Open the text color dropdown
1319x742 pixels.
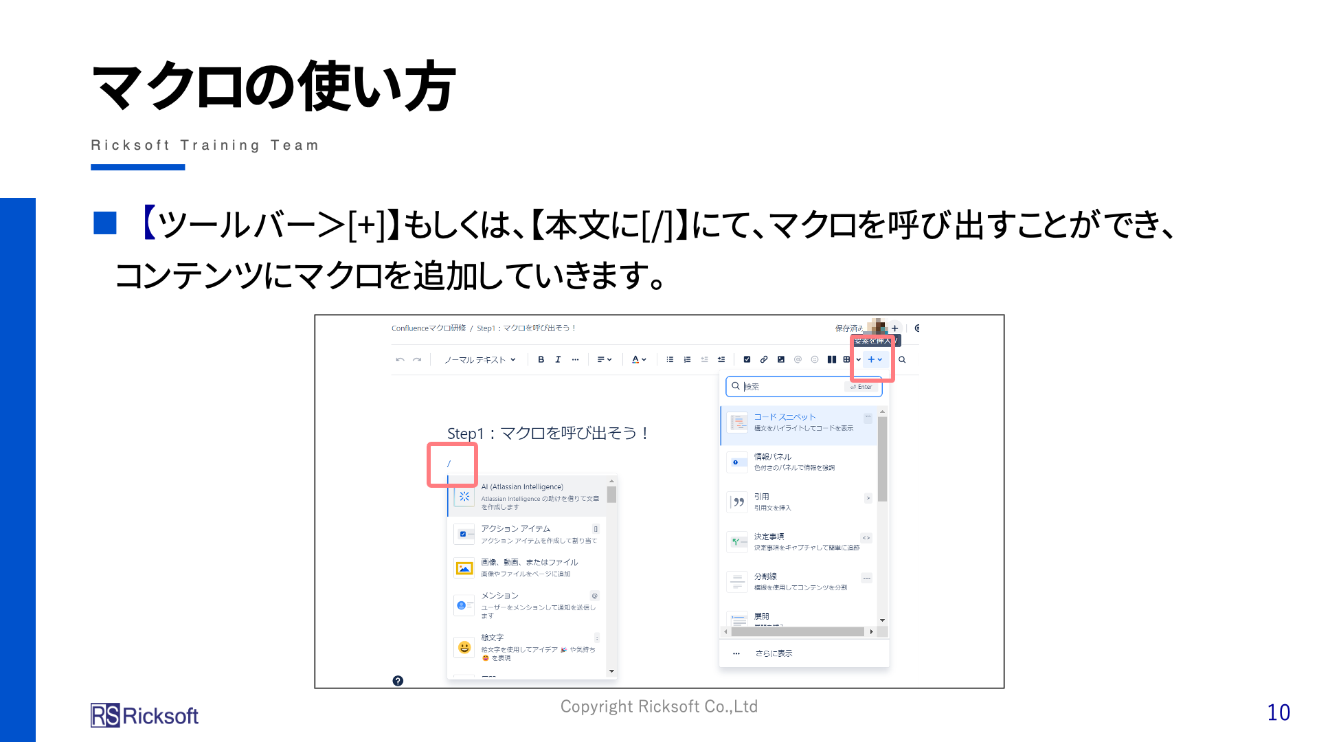(639, 359)
